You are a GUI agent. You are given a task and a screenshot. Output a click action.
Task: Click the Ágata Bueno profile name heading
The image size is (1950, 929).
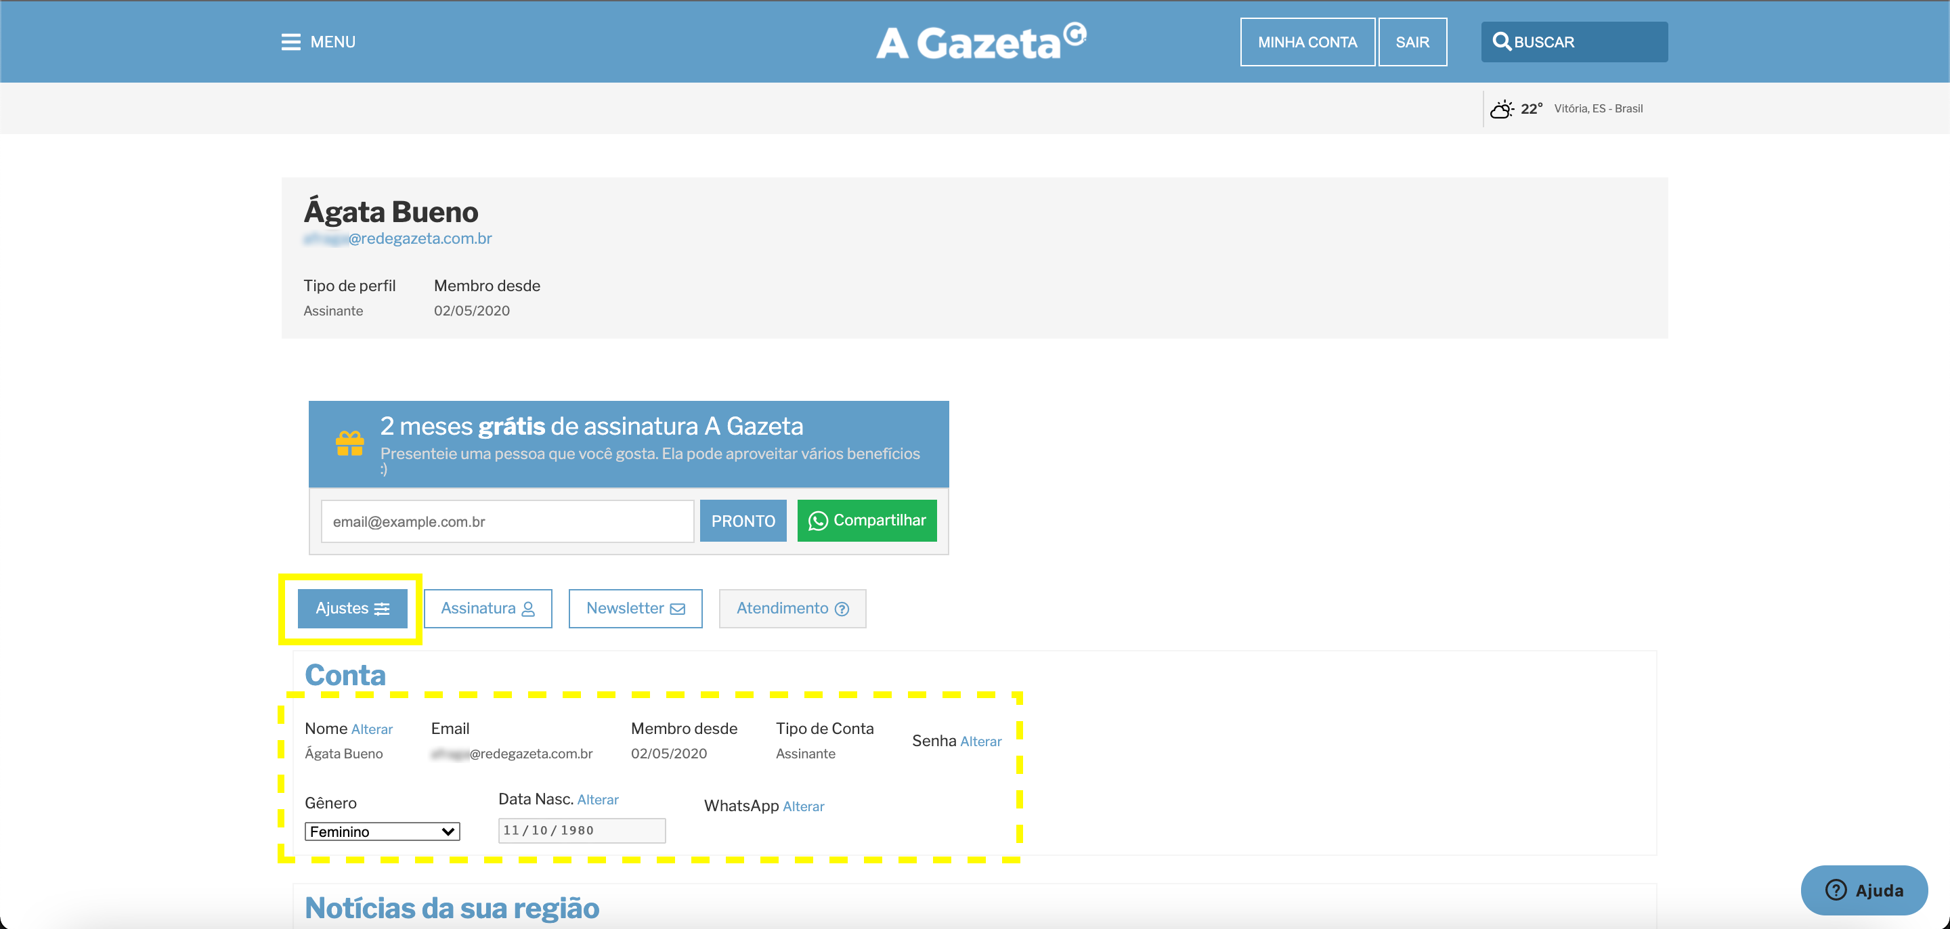point(391,211)
